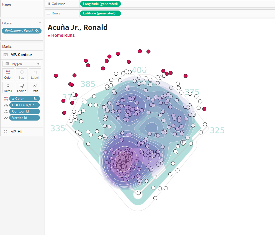The height and width of the screenshot is (235, 275).
Task: Click the detail icon beside Contour Id pill
Action: [6, 111]
